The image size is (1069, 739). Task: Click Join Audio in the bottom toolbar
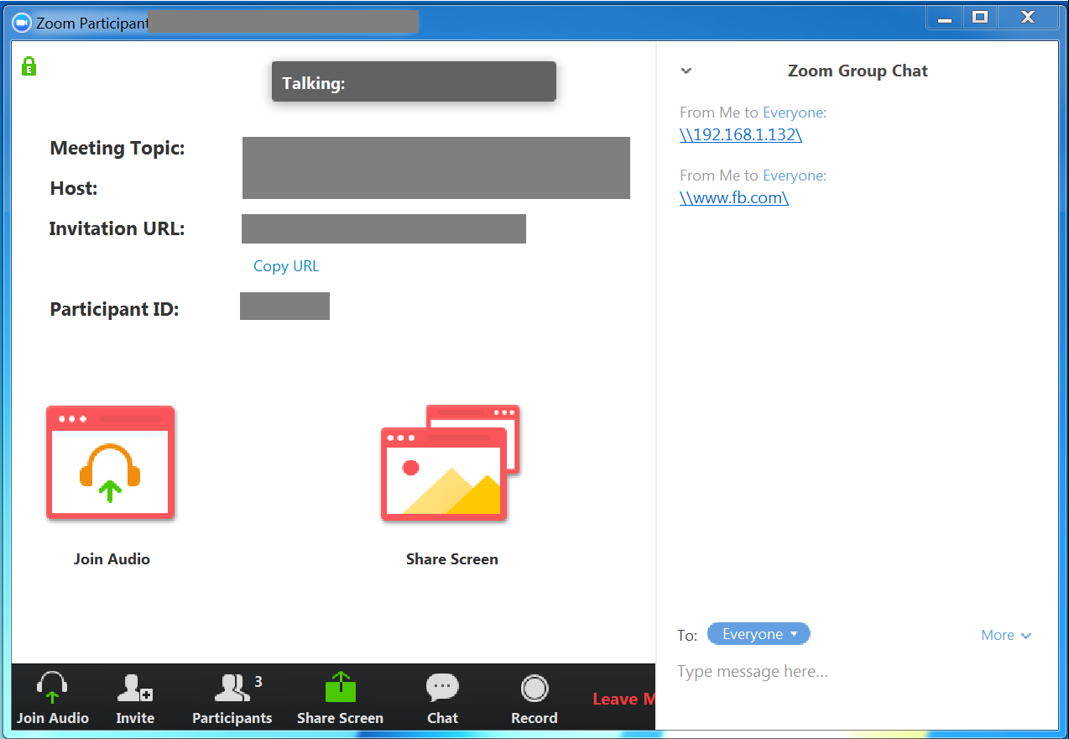52,699
